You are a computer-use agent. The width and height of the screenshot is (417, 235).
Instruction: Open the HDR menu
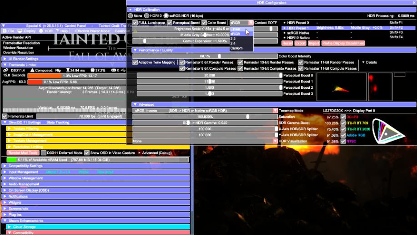[48, 31]
